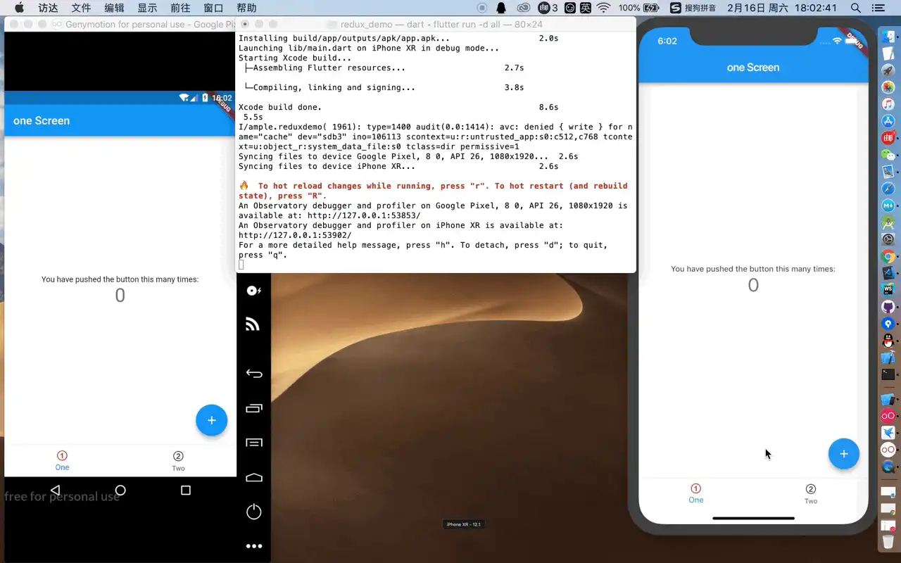Click the date and time 18:02:41
This screenshot has height=563, width=901.
tap(781, 8)
